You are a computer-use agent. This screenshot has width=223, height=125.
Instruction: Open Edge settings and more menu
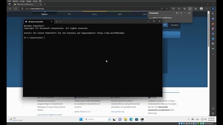pyautogui.click(x=207, y=9)
